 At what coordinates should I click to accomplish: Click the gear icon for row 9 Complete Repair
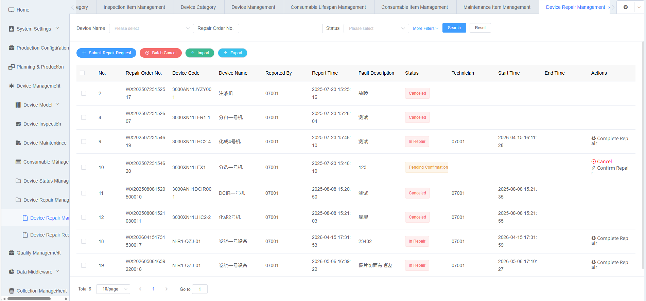pyautogui.click(x=594, y=138)
